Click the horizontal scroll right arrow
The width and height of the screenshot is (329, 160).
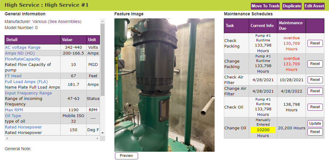(97, 139)
